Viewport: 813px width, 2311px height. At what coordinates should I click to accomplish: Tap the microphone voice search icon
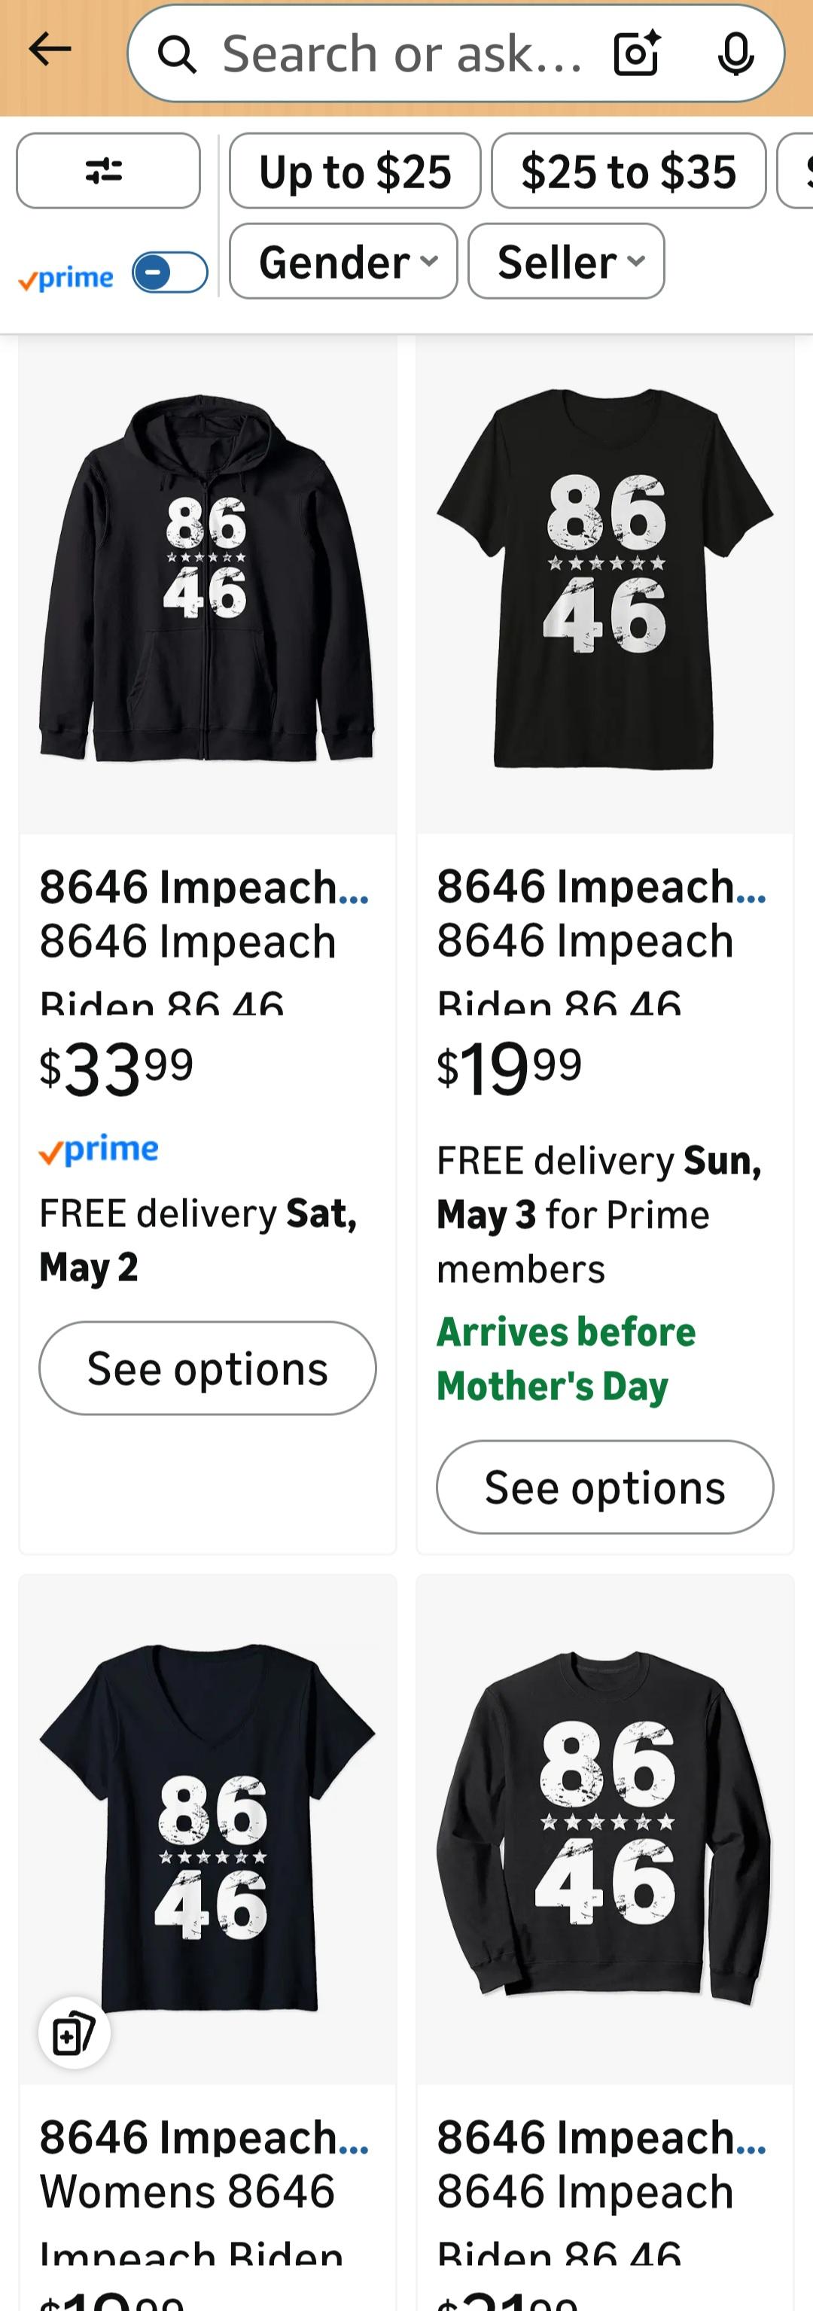click(x=735, y=54)
